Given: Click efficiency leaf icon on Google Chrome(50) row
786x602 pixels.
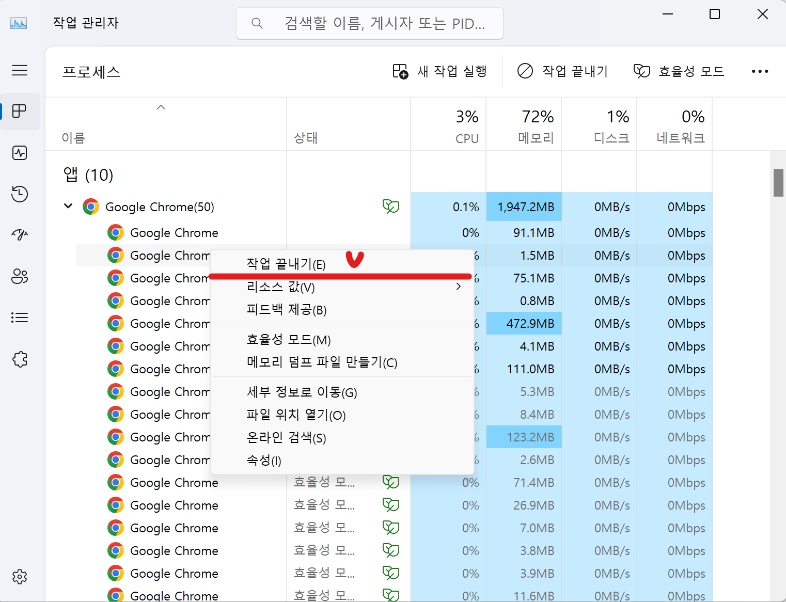Looking at the screenshot, I should (391, 207).
